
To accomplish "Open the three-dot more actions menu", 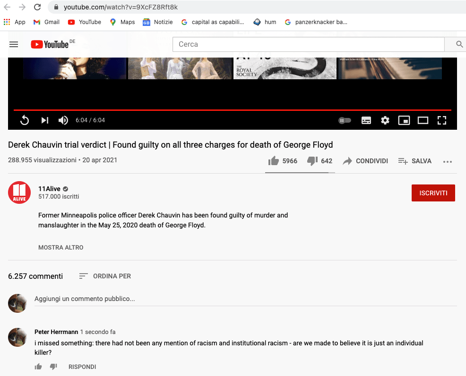I will (x=448, y=161).
